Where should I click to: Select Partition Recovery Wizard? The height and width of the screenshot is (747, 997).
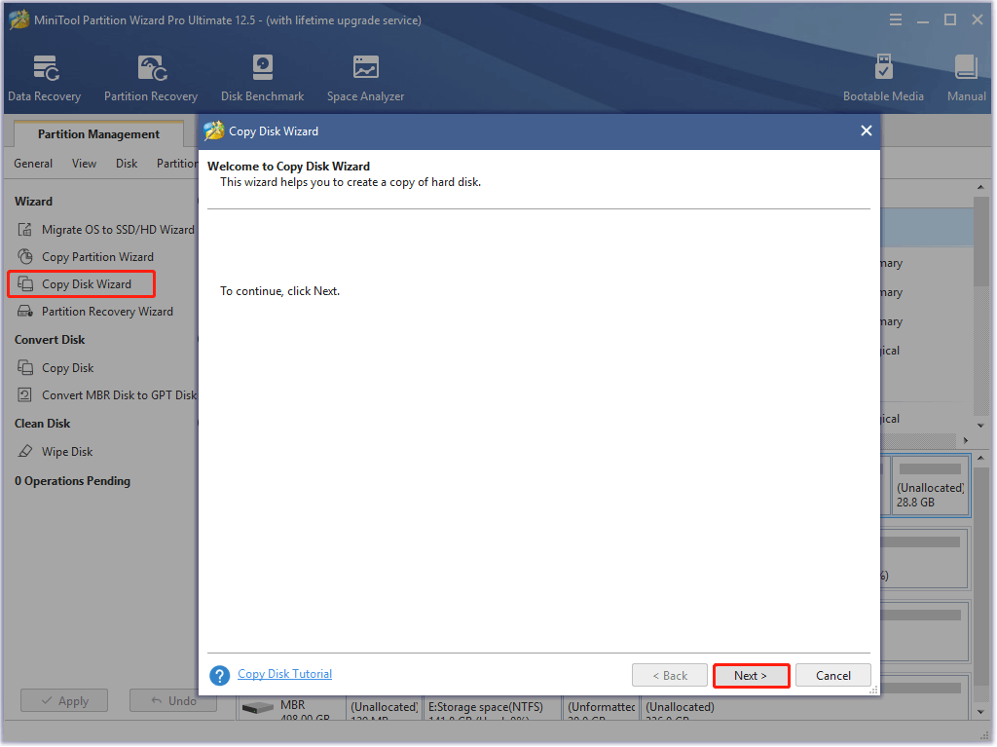[x=107, y=311]
